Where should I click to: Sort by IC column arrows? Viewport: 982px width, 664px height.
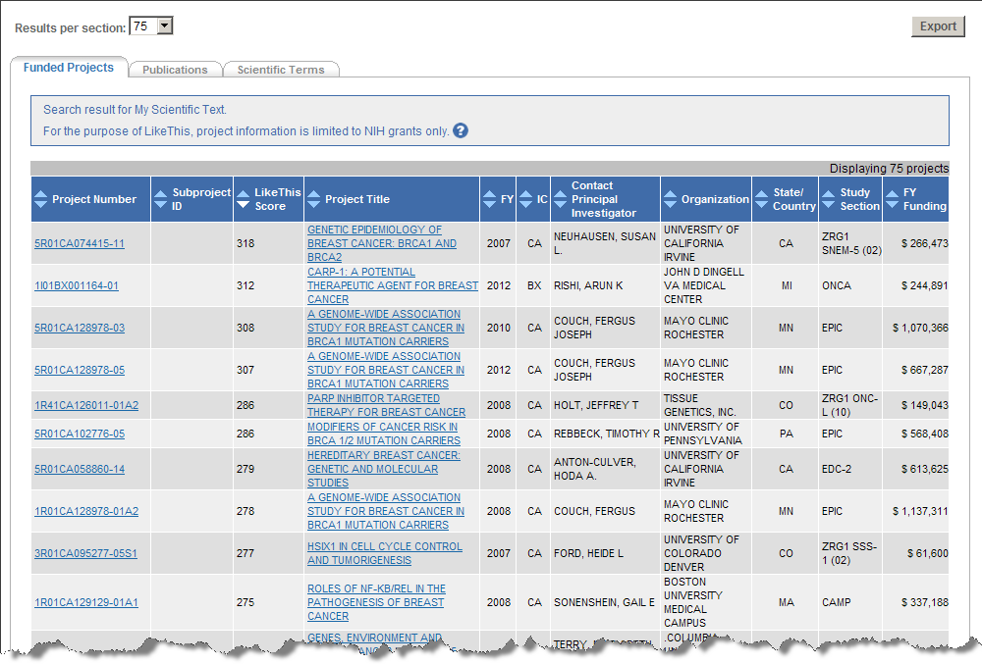[526, 199]
